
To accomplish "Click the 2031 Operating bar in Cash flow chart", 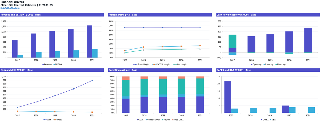I will [x=308, y=40].
